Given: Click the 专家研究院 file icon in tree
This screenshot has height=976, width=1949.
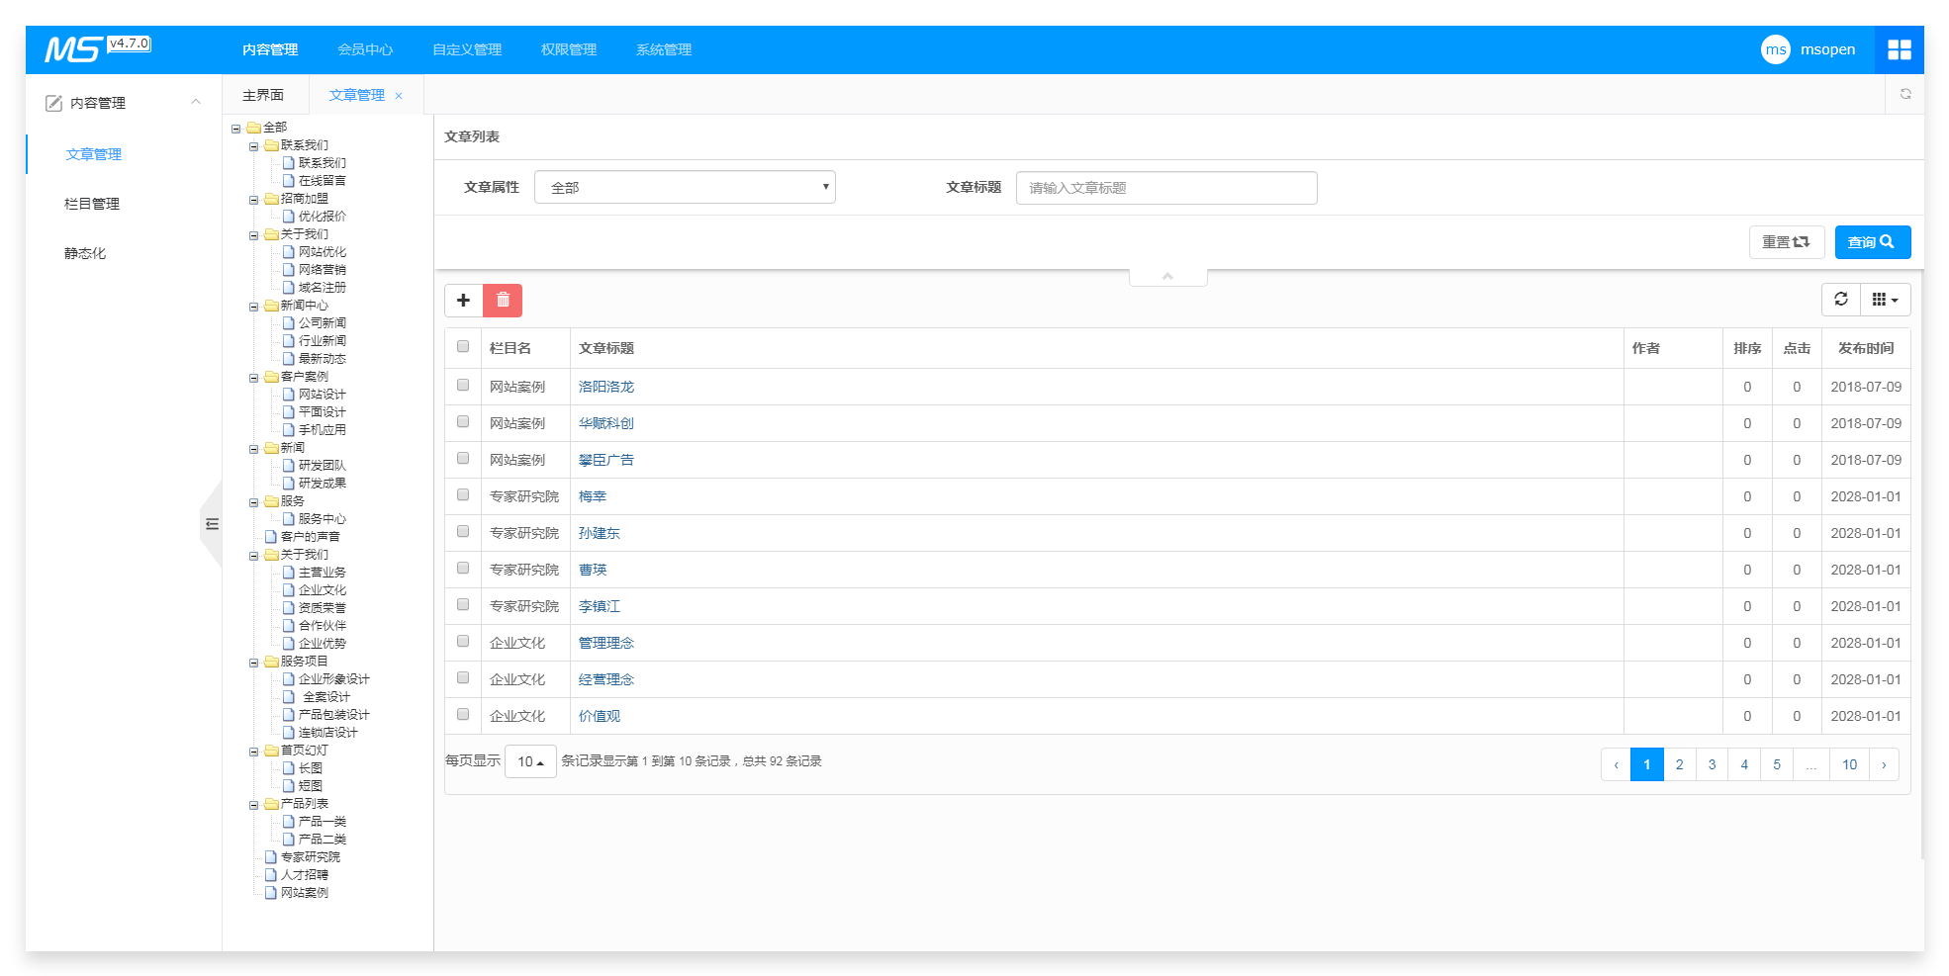Looking at the screenshot, I should tap(271, 857).
